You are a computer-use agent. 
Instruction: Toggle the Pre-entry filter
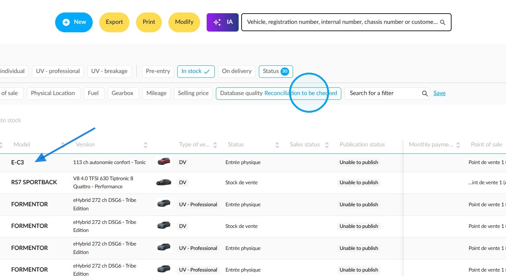(x=158, y=71)
